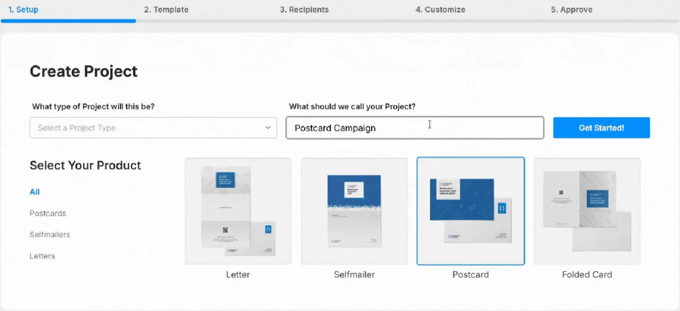This screenshot has width=680, height=311.
Task: Click the Postcard caption text
Action: (x=470, y=275)
